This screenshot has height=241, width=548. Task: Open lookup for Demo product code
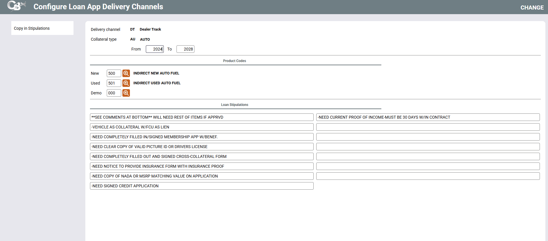(126, 93)
